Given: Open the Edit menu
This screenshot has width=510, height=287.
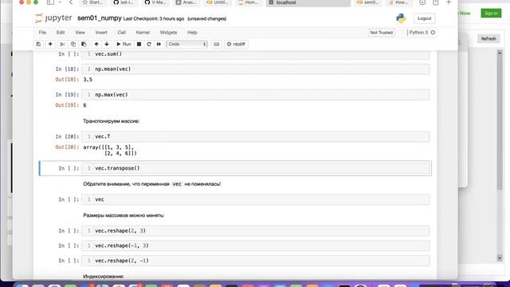Looking at the screenshot, I should click(x=61, y=33).
